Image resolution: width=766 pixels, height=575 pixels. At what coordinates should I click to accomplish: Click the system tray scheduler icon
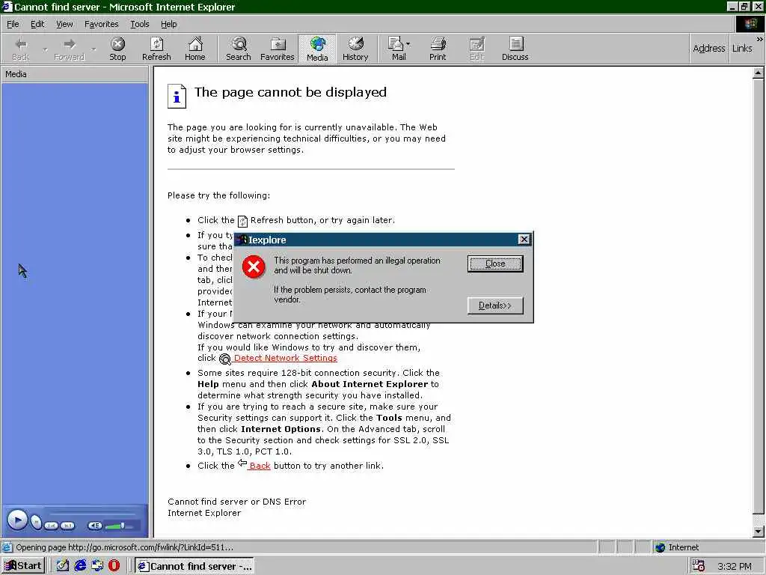pyautogui.click(x=699, y=566)
